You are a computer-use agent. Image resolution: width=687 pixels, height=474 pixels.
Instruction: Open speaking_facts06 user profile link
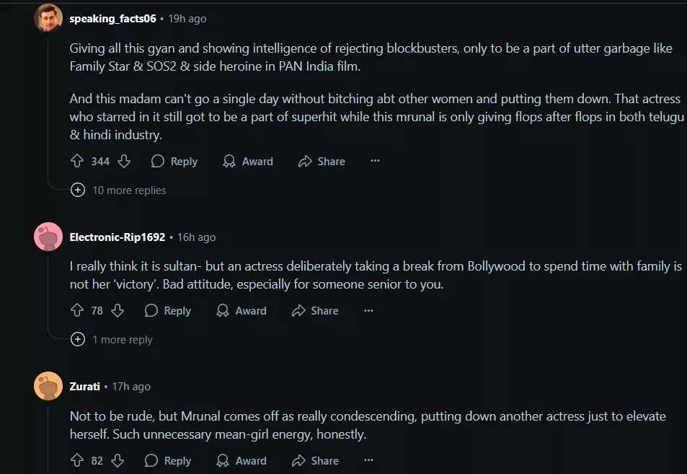112,19
